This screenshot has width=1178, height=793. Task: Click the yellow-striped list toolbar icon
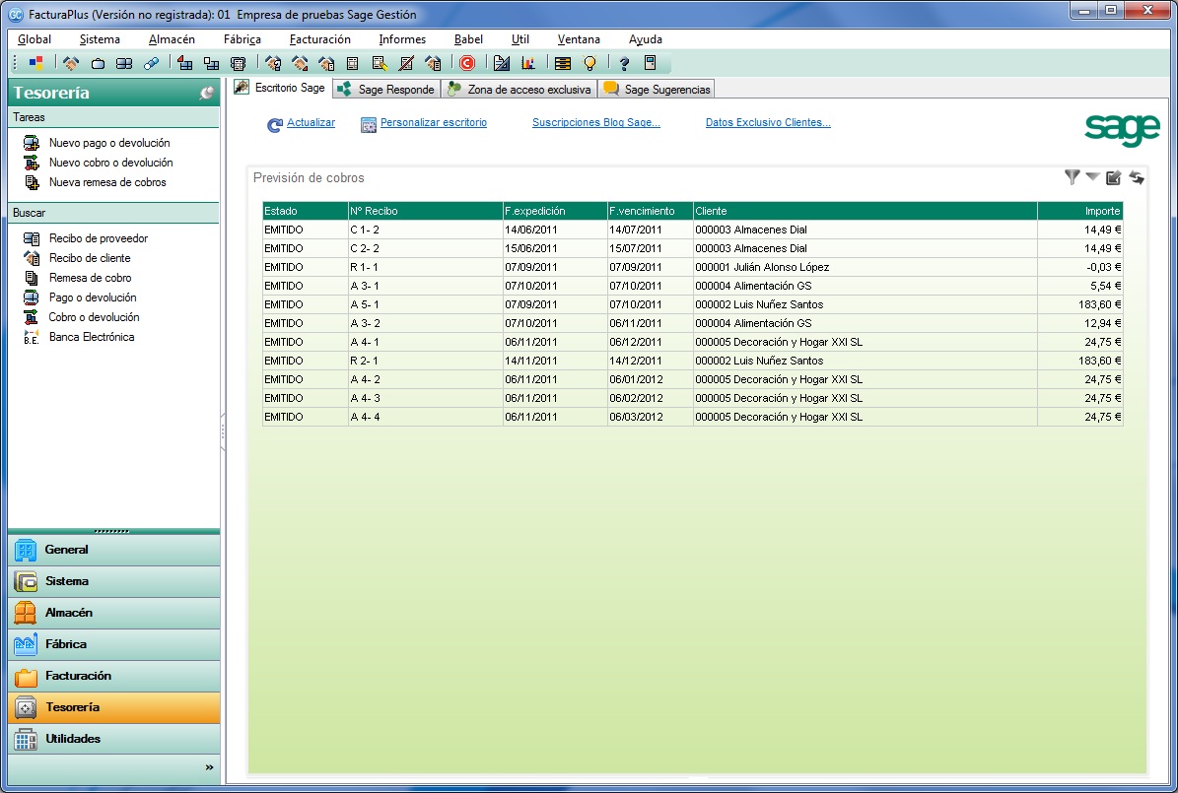pos(562,63)
